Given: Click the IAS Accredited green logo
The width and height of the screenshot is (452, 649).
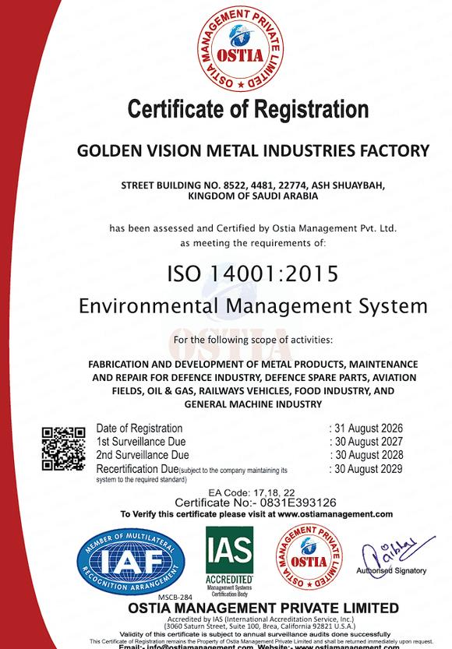Looking at the screenshot, I should [x=229, y=561].
